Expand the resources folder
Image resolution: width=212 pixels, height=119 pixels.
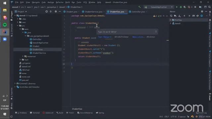(23, 56)
